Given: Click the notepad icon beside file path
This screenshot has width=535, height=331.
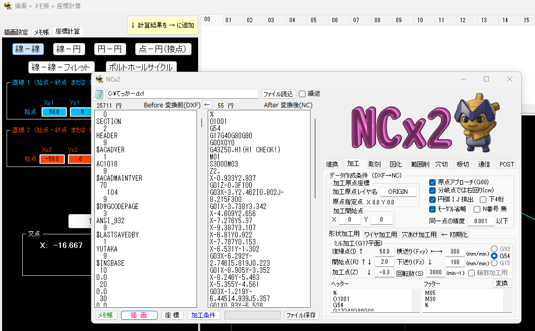Looking at the screenshot, I should coord(99,94).
